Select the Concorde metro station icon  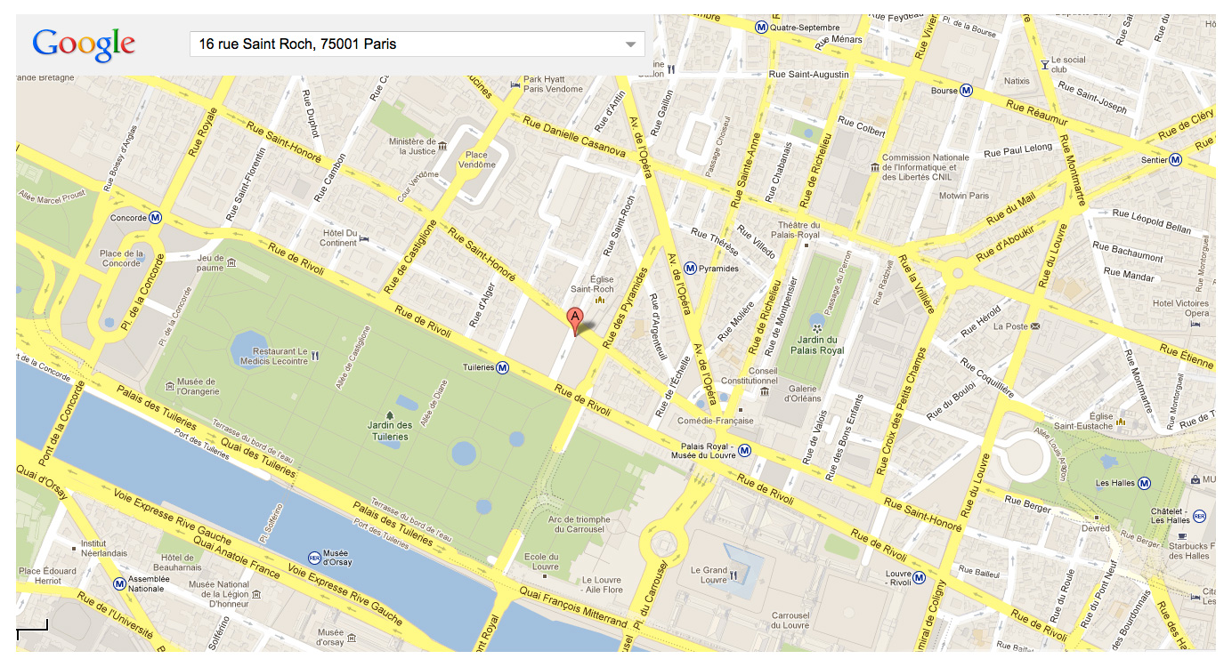[x=155, y=218]
